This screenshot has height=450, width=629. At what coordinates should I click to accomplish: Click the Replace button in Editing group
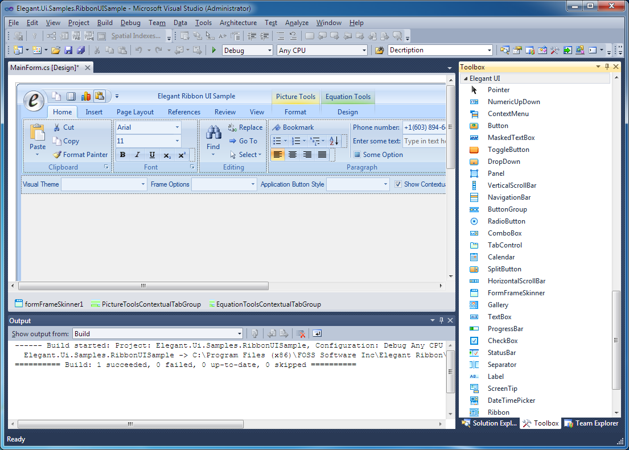point(245,127)
